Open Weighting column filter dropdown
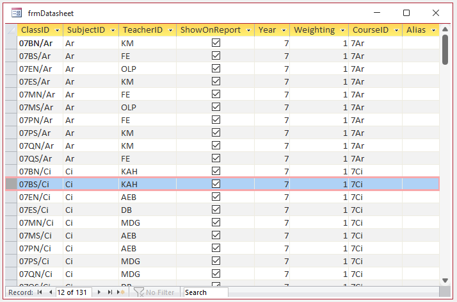Image resolution: width=457 pixels, height=302 pixels. tap(343, 30)
